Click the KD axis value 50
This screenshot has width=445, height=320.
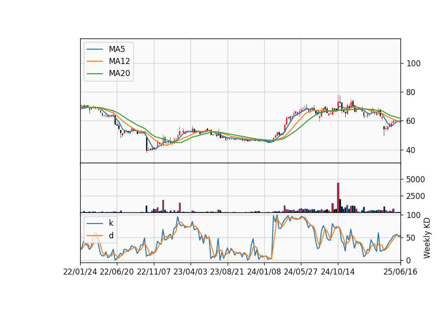411,238
